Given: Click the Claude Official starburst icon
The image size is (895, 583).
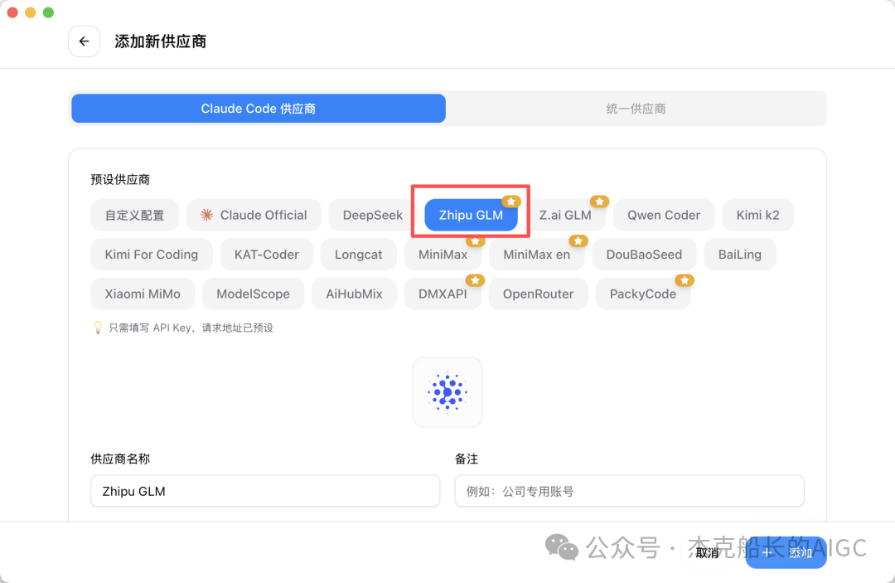Looking at the screenshot, I should [206, 215].
